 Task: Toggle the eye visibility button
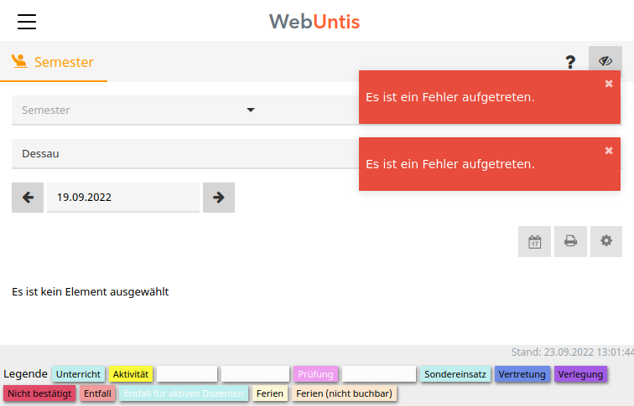coord(605,62)
